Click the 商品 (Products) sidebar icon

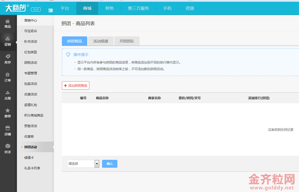pos(8,23)
